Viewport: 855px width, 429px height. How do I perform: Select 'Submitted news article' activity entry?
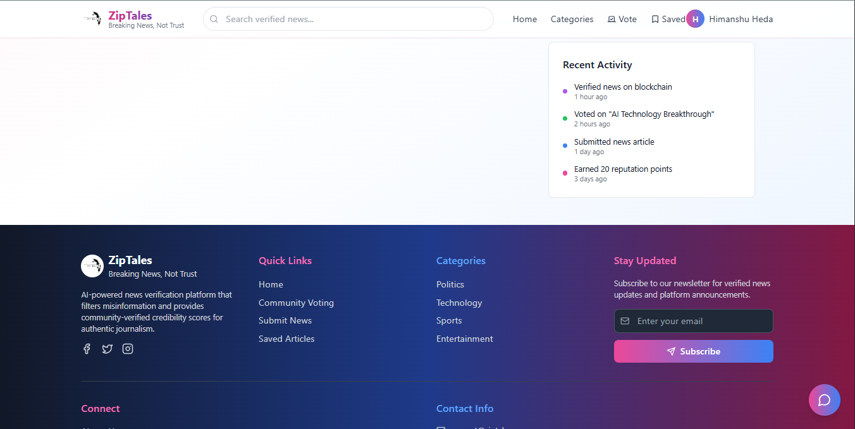click(x=614, y=142)
